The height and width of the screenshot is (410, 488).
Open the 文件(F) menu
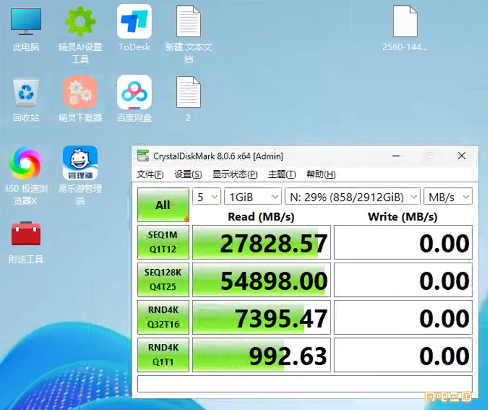click(x=150, y=175)
